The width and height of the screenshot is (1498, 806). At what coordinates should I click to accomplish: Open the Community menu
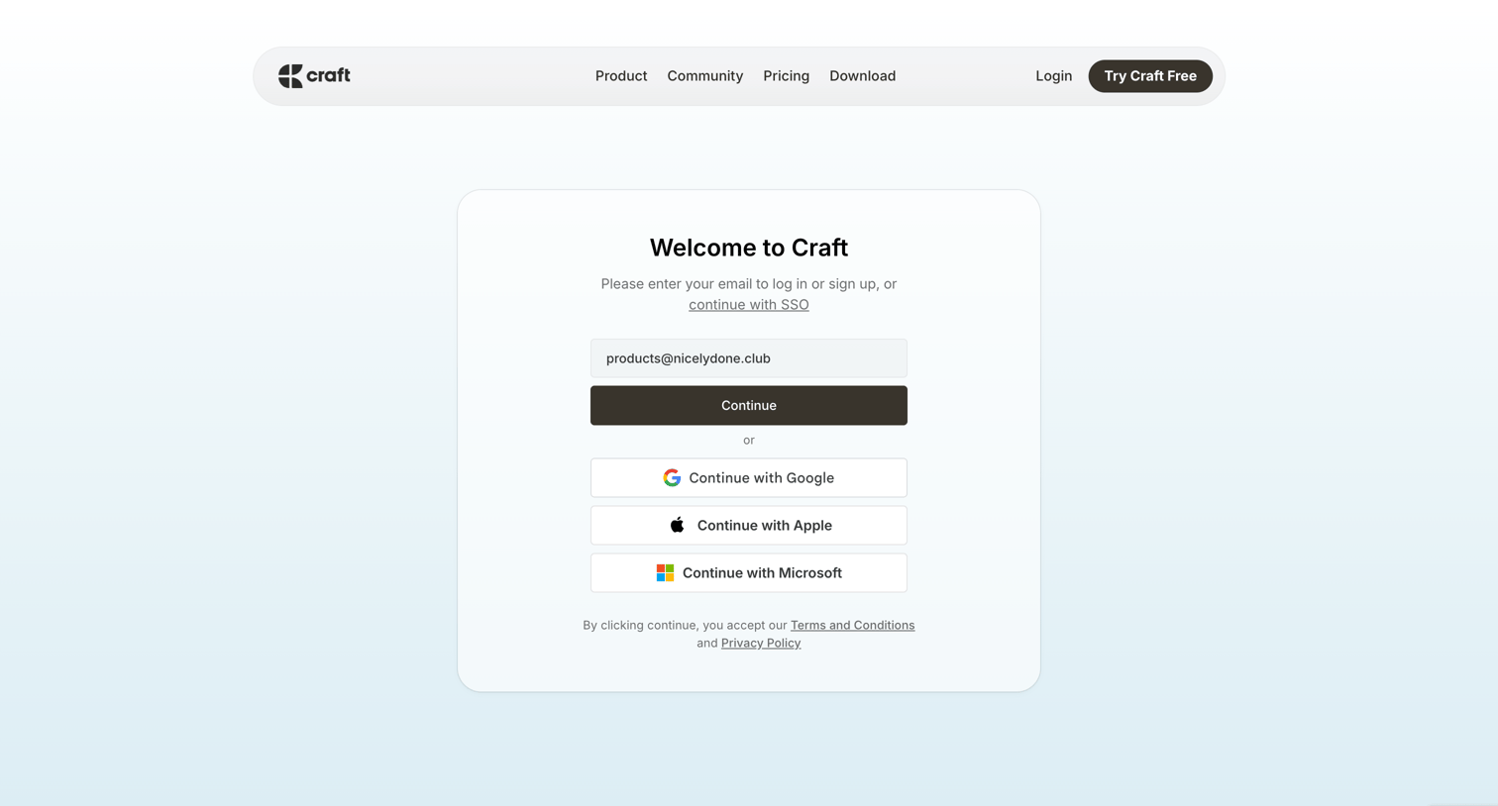coord(704,76)
